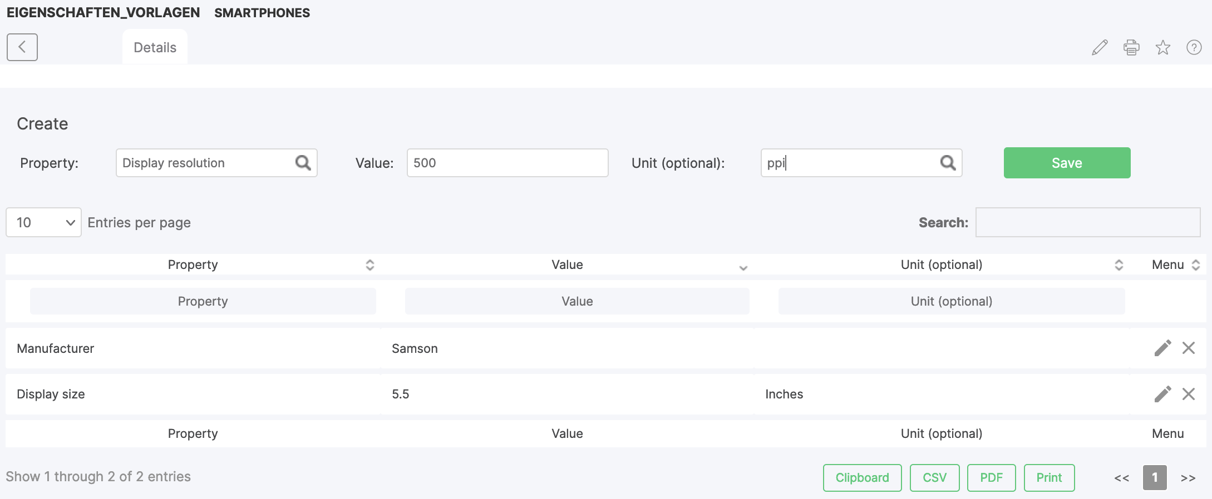
Task: Click the back arrow button
Action: coord(22,47)
